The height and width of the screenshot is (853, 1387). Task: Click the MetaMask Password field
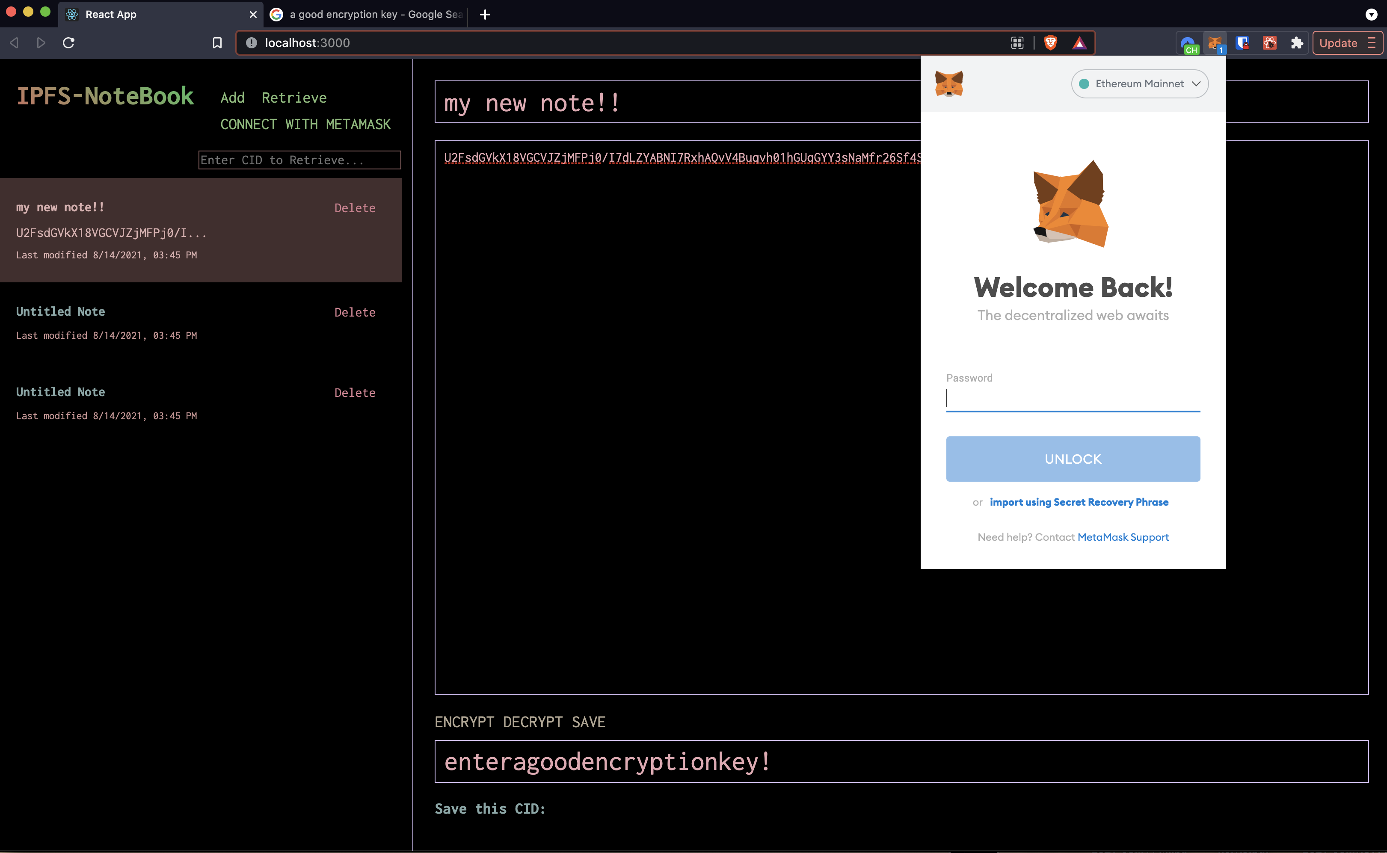(1073, 399)
